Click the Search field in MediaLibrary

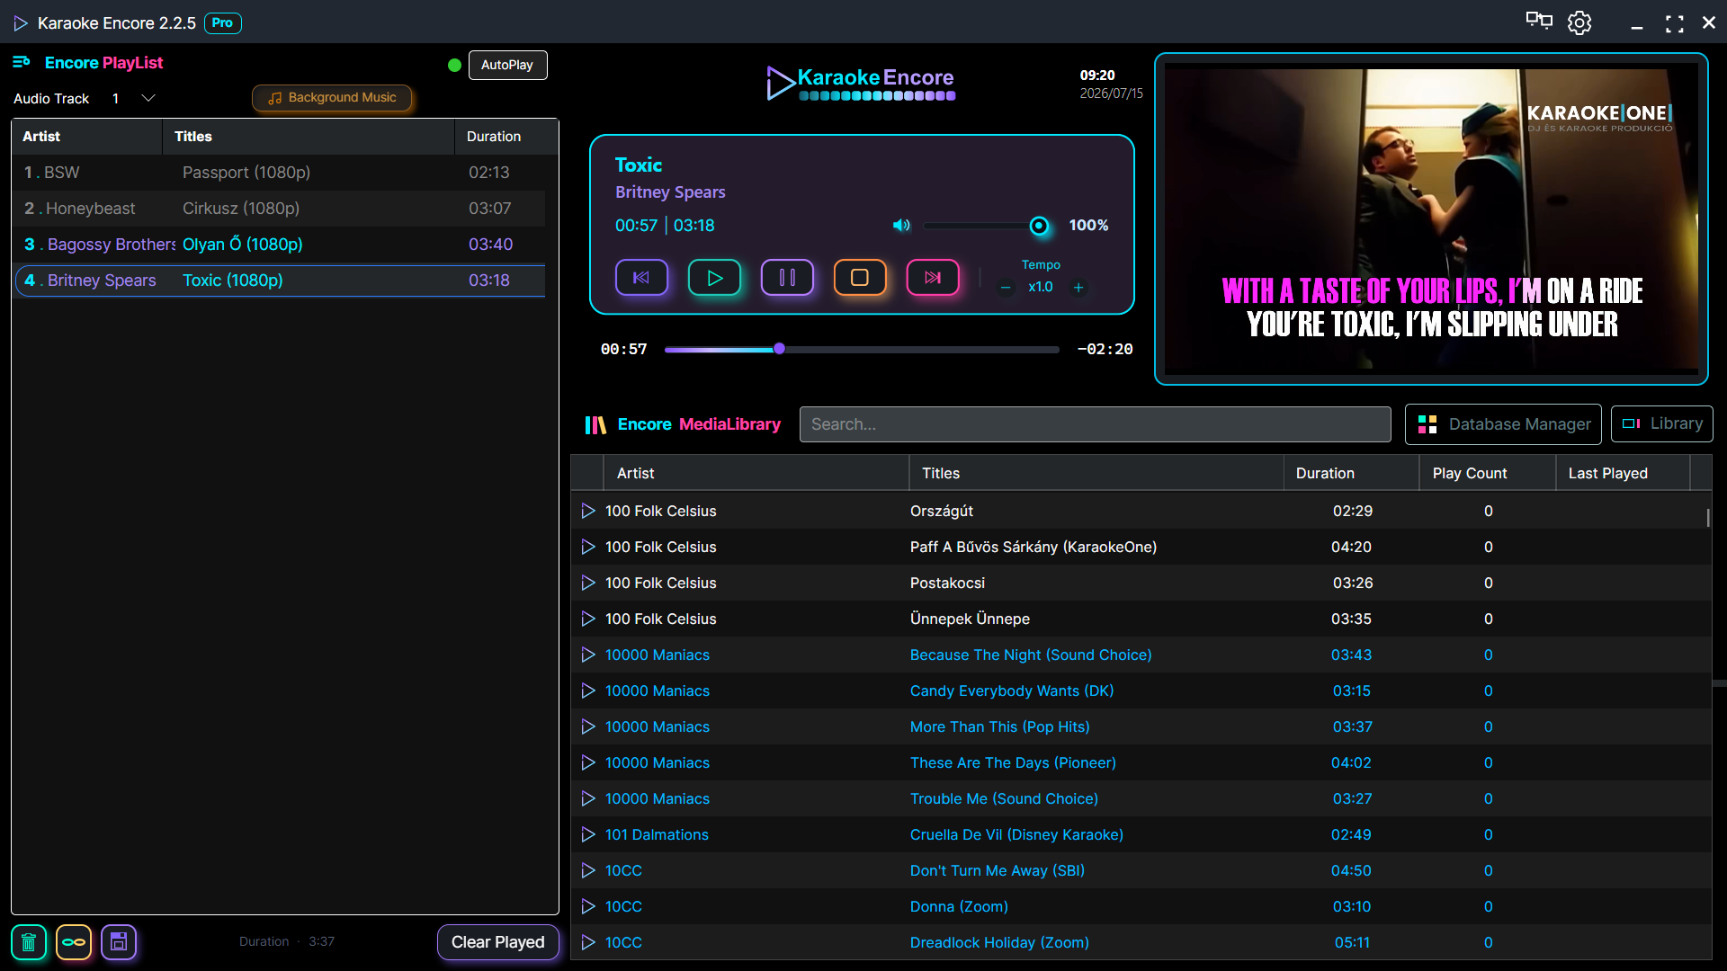point(1095,424)
